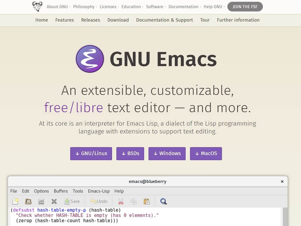Click the Philosophy link
The height and width of the screenshot is (226, 301).
pos(84,6)
